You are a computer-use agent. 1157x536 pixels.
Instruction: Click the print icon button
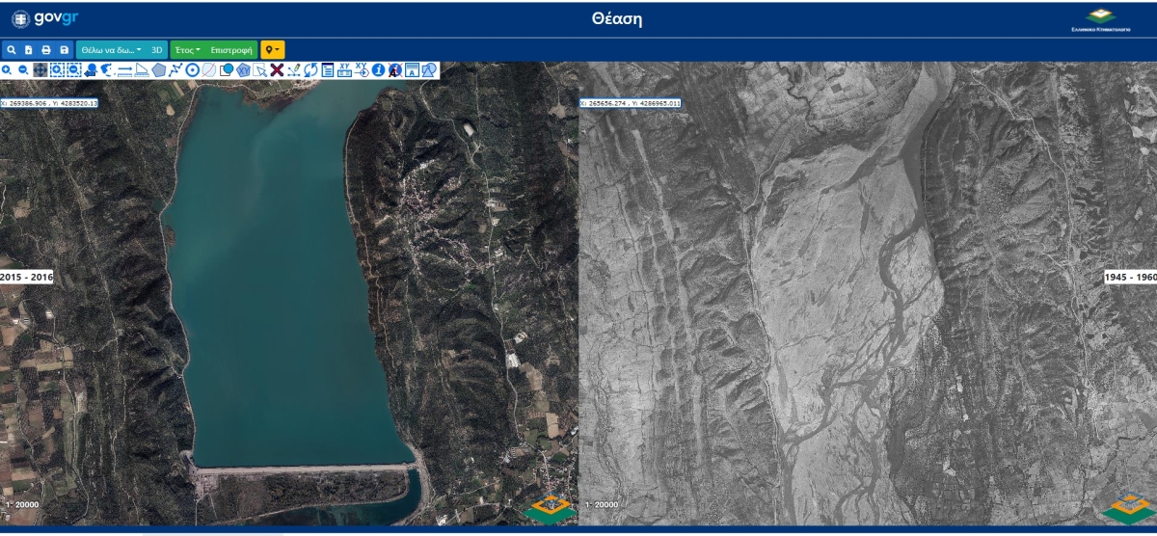click(46, 49)
